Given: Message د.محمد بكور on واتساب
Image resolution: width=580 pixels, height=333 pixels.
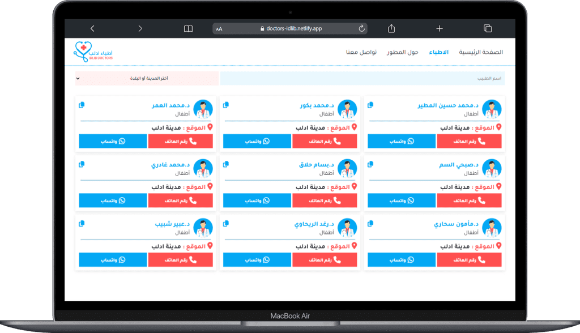Looking at the screenshot, I should 257,142.
